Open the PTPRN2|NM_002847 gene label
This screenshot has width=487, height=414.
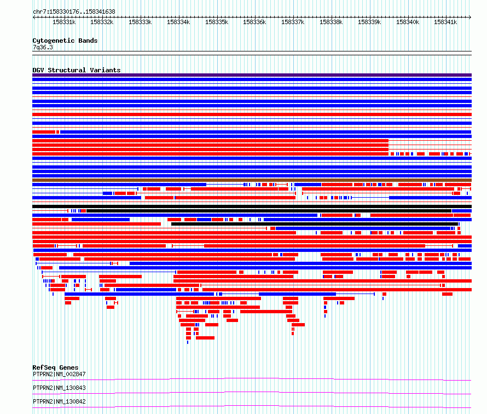coord(59,374)
